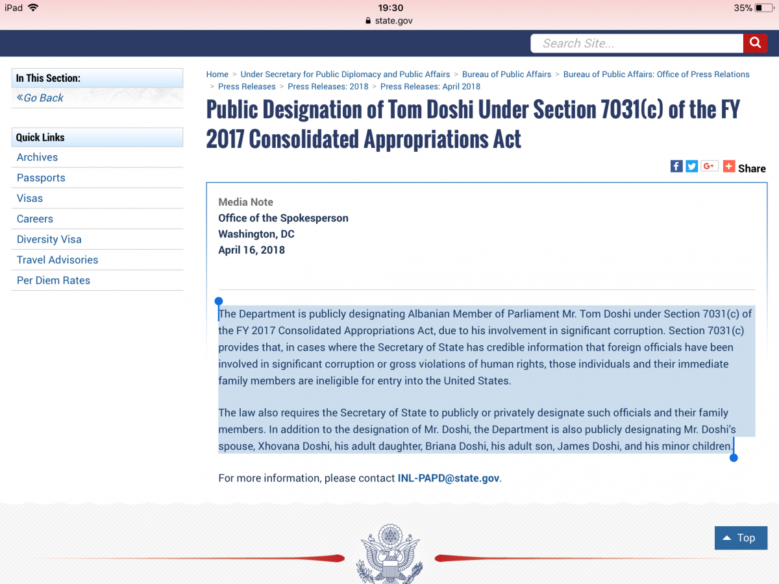Jump to page top with Top button

click(x=741, y=538)
